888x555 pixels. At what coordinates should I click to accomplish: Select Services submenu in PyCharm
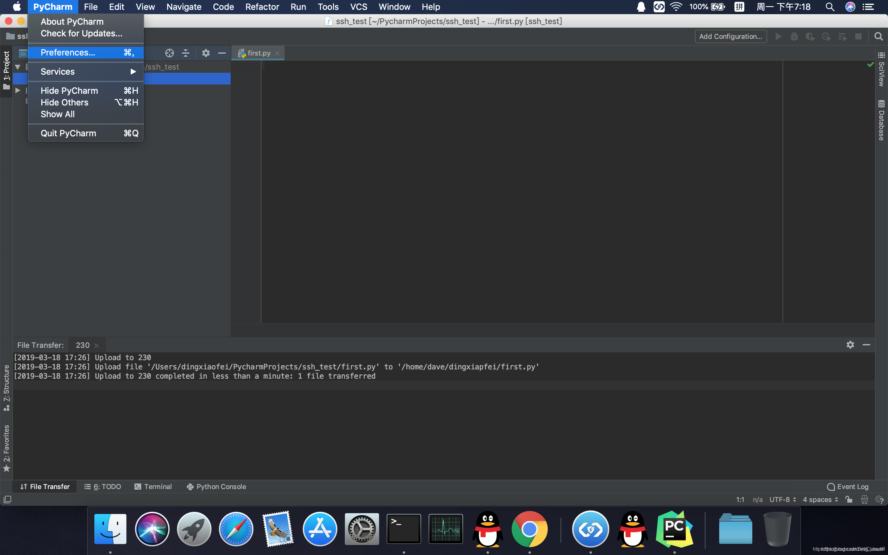(x=86, y=72)
